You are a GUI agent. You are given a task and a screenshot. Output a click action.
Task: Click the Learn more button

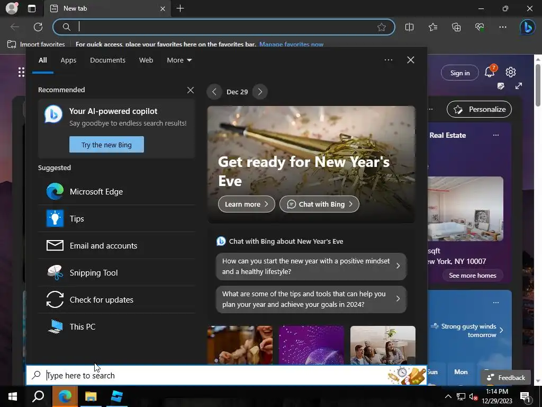click(247, 204)
